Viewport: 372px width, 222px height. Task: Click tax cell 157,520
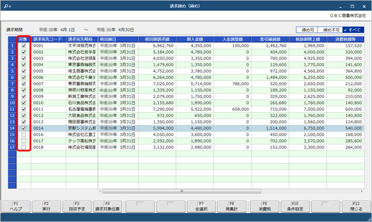tap(345, 46)
